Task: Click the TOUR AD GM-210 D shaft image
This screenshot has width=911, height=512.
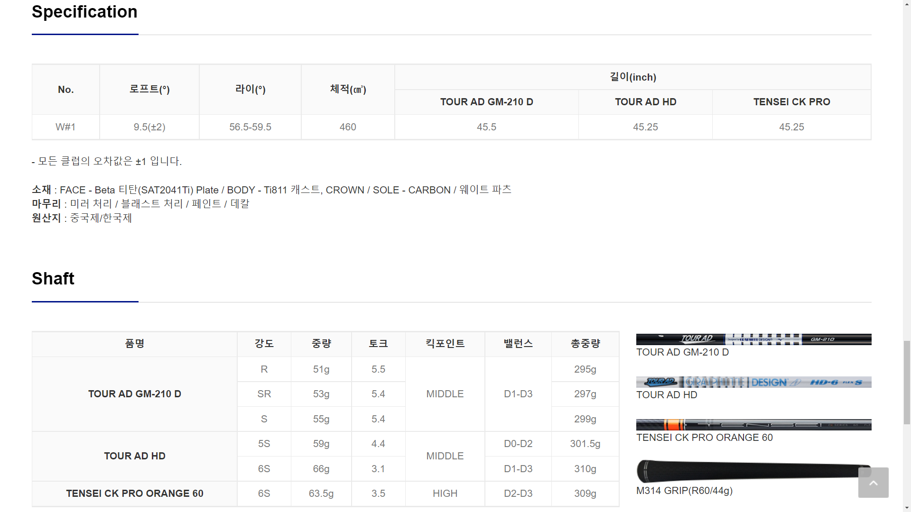Action: 753,339
